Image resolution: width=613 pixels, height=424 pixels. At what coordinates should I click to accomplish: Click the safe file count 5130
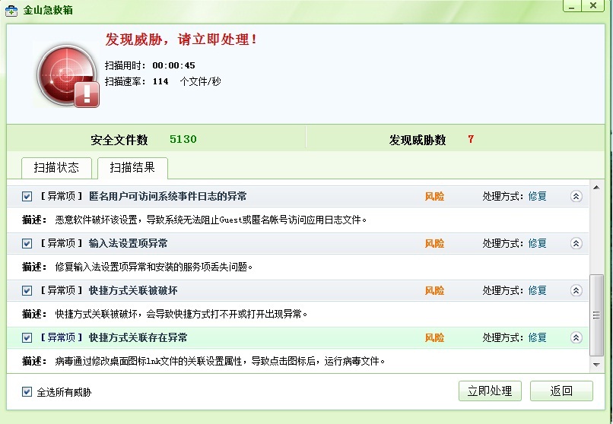pyautogui.click(x=183, y=139)
